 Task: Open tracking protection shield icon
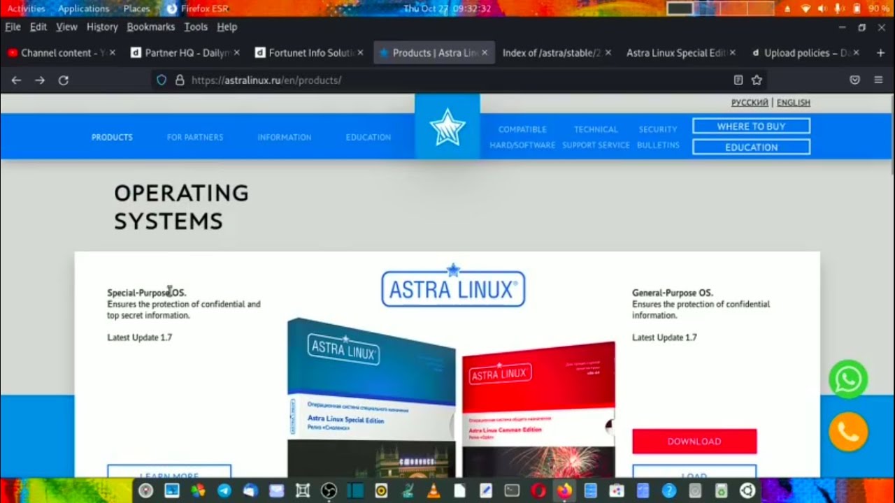(162, 80)
